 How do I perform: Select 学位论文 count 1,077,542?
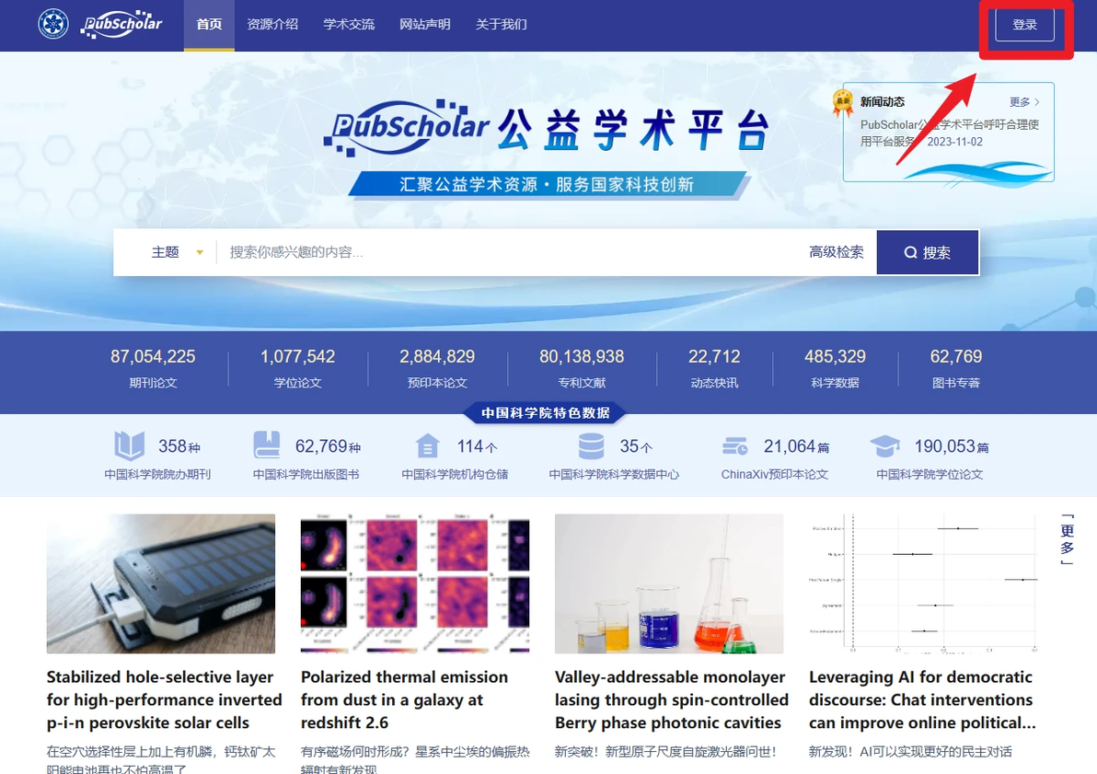point(297,368)
